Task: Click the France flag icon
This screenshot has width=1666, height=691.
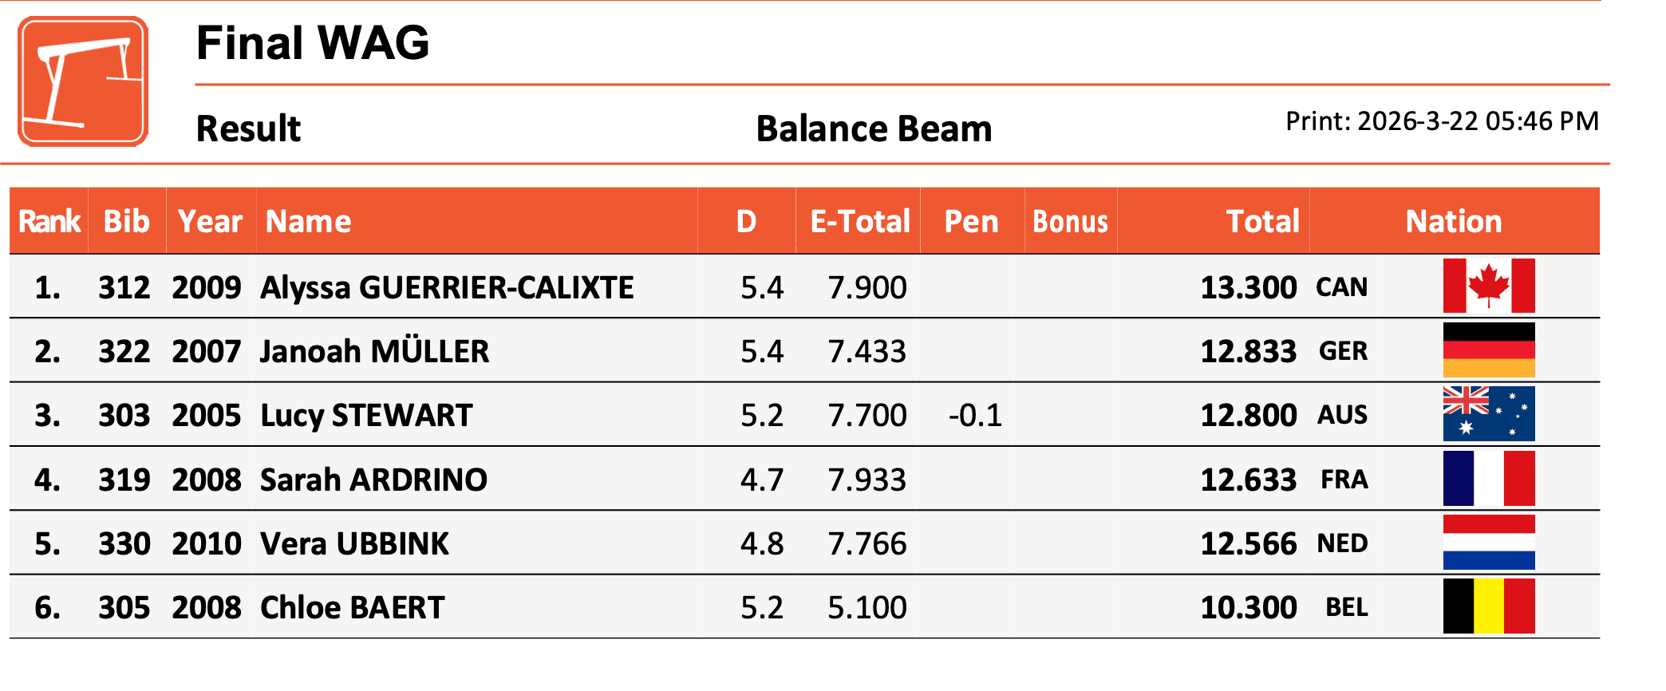Action: [x=1488, y=478]
